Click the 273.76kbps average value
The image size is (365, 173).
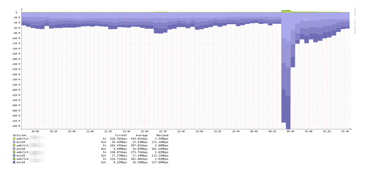(139, 152)
